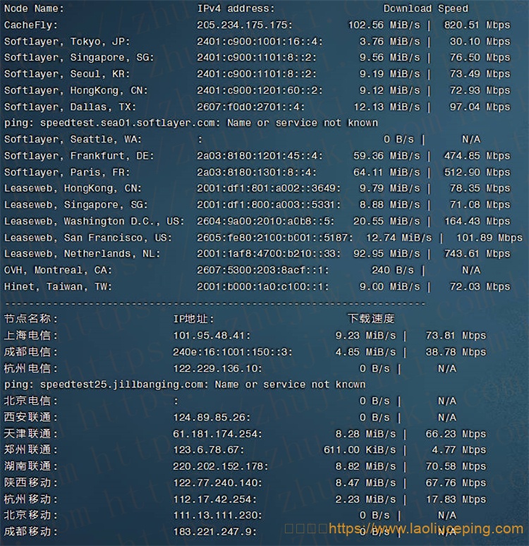Image resolution: width=529 pixels, height=546 pixels.
Task: Select 'Softlayer, HongKong, CN:' node name
Action: click(76, 90)
